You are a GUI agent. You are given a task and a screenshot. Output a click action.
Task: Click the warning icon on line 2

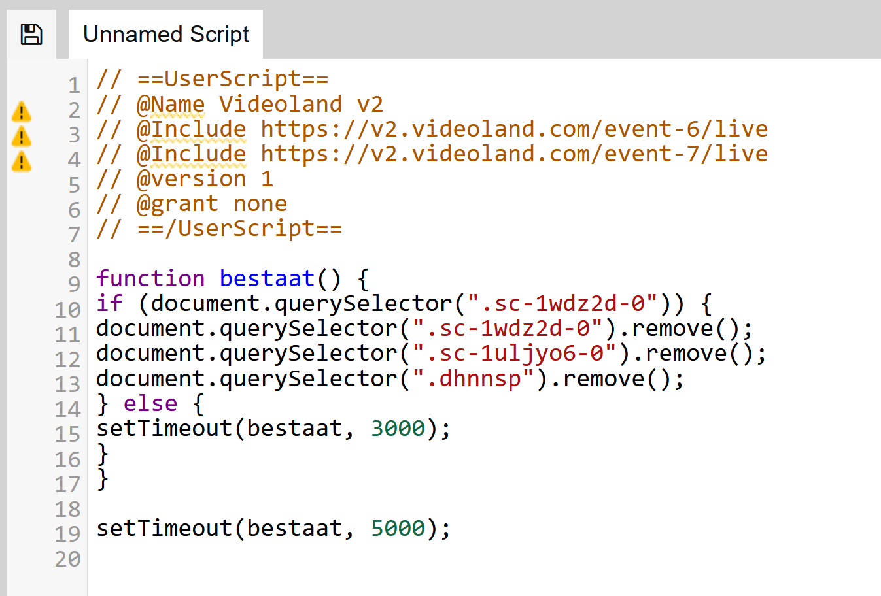click(x=22, y=111)
